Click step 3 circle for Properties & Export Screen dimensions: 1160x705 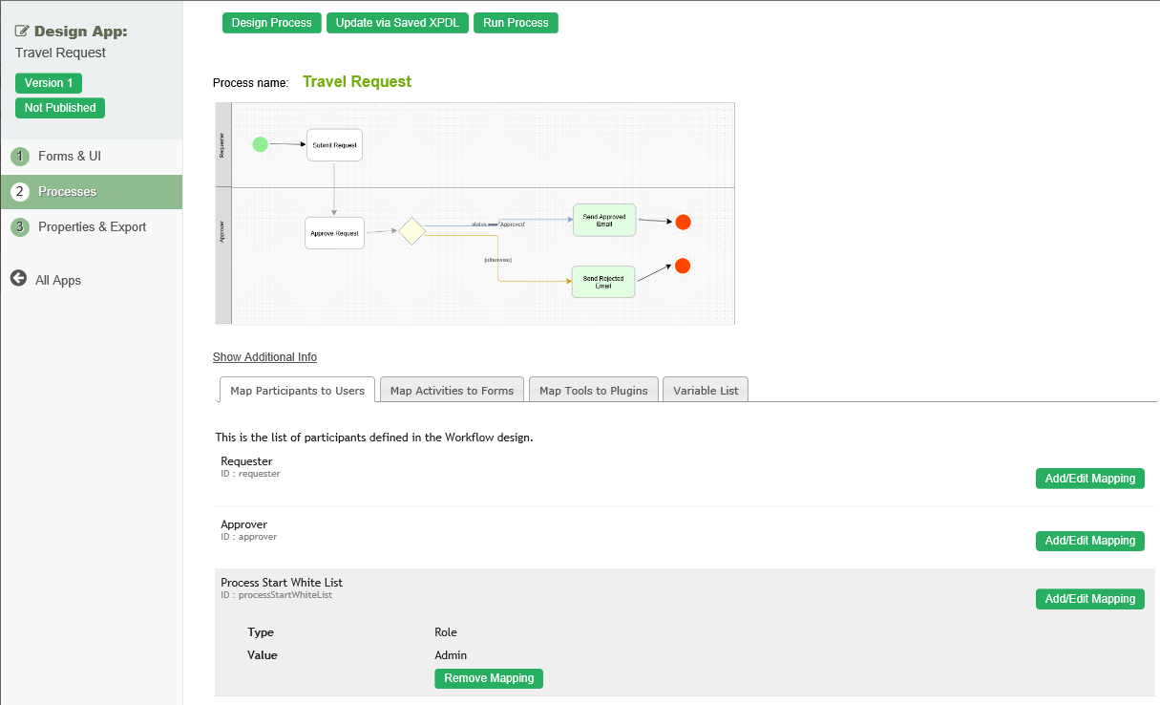(20, 227)
